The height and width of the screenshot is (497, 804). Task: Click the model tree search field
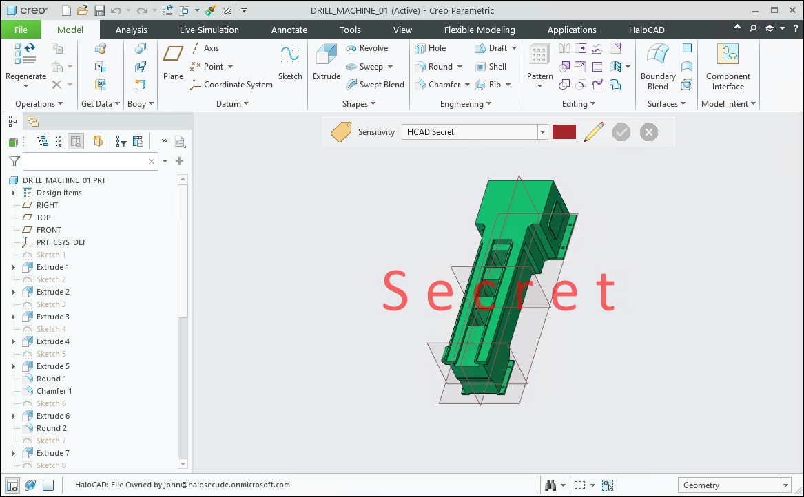click(85, 161)
